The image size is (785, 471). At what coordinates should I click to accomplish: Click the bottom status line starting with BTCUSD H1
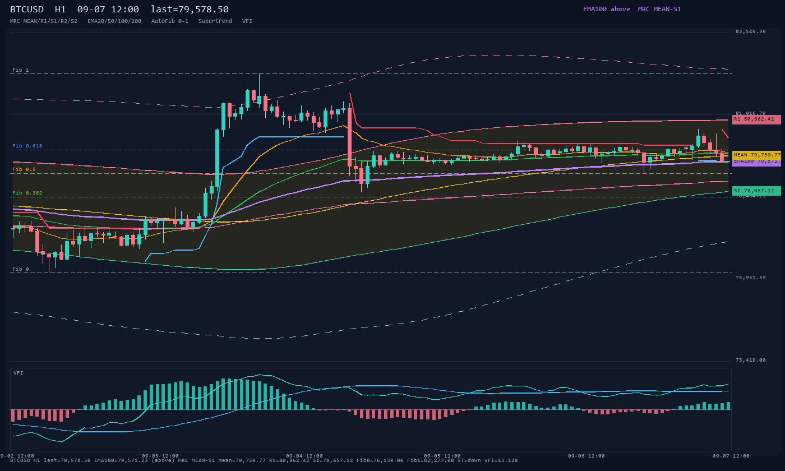(264, 460)
